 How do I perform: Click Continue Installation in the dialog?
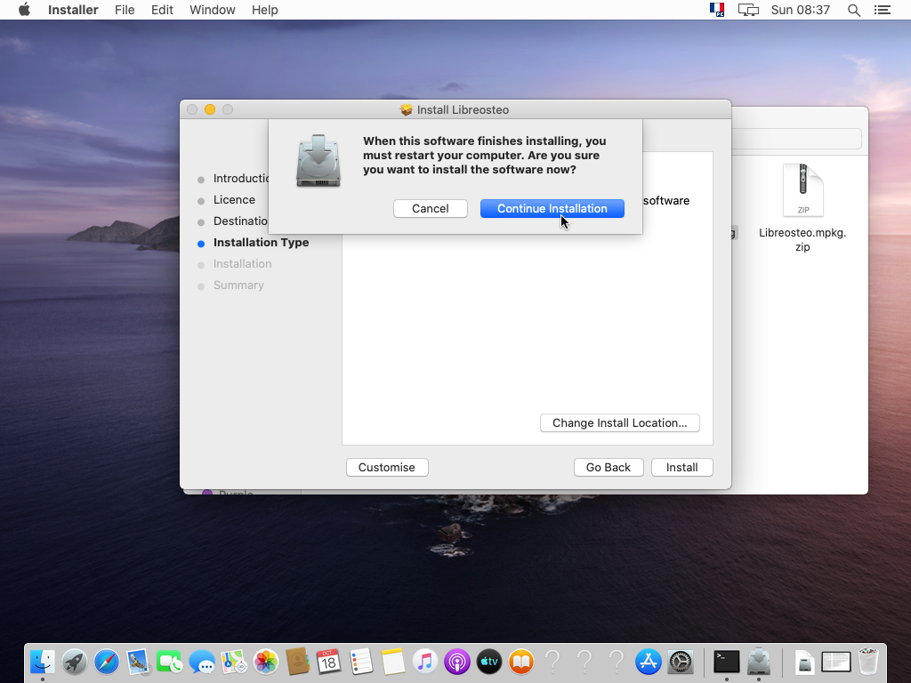point(552,208)
